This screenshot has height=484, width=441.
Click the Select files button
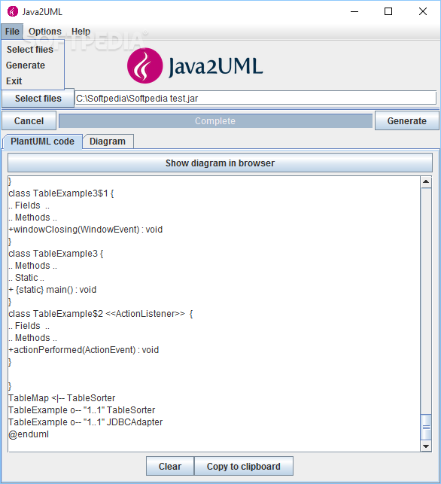(38, 99)
